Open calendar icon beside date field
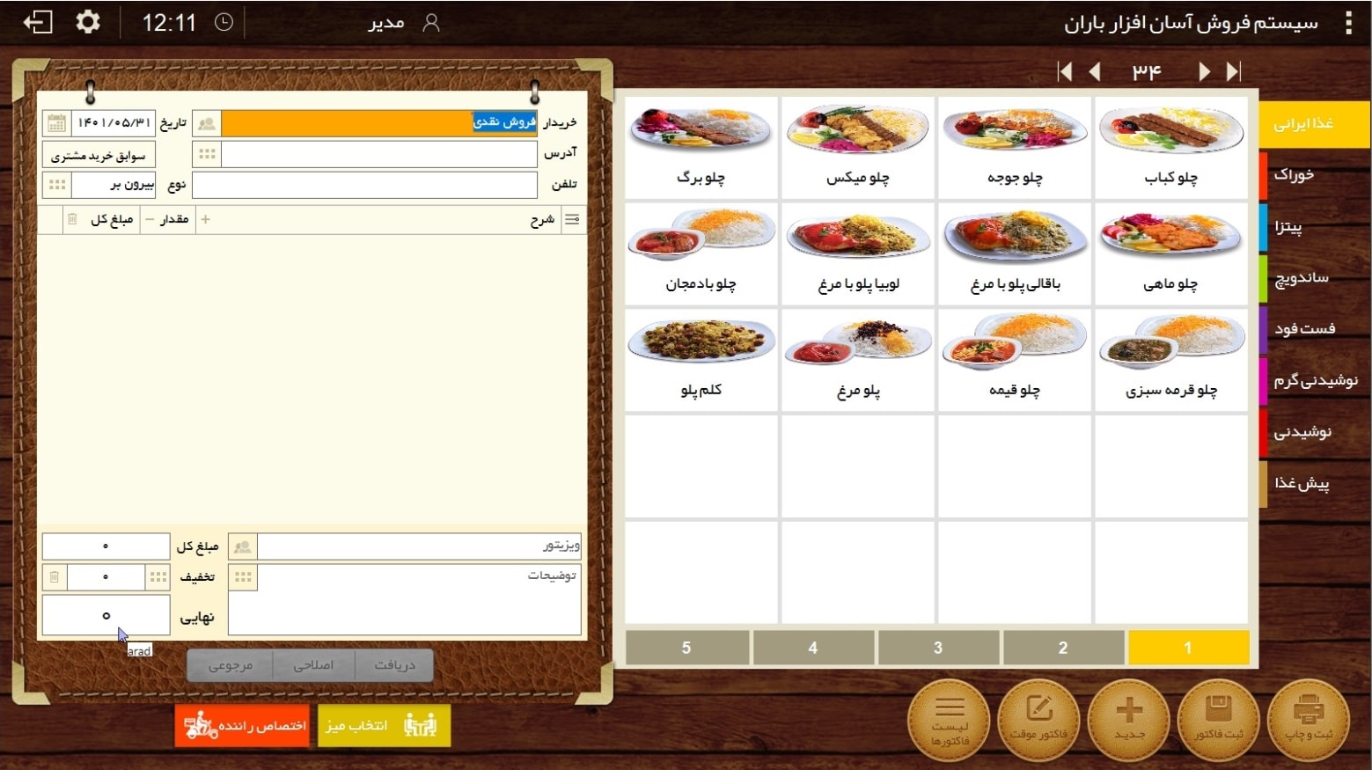 tap(56, 123)
